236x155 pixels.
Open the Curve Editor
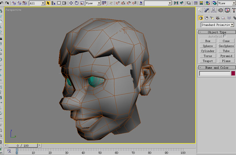coord(195,3)
